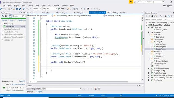
Task: Expand the References node in Solution Explorer
Action: click(x=149, y=32)
